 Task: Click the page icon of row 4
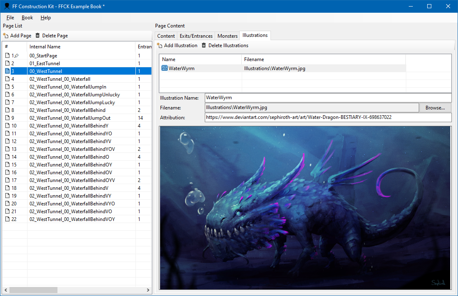[x=8, y=79]
